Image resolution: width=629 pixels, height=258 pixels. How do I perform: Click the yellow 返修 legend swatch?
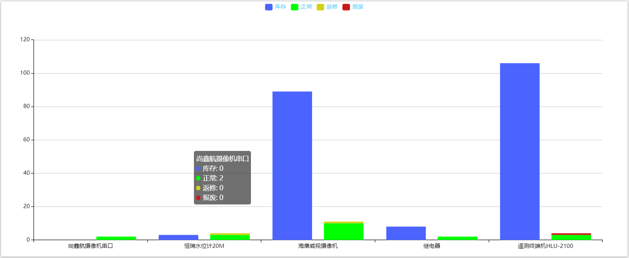pos(320,7)
